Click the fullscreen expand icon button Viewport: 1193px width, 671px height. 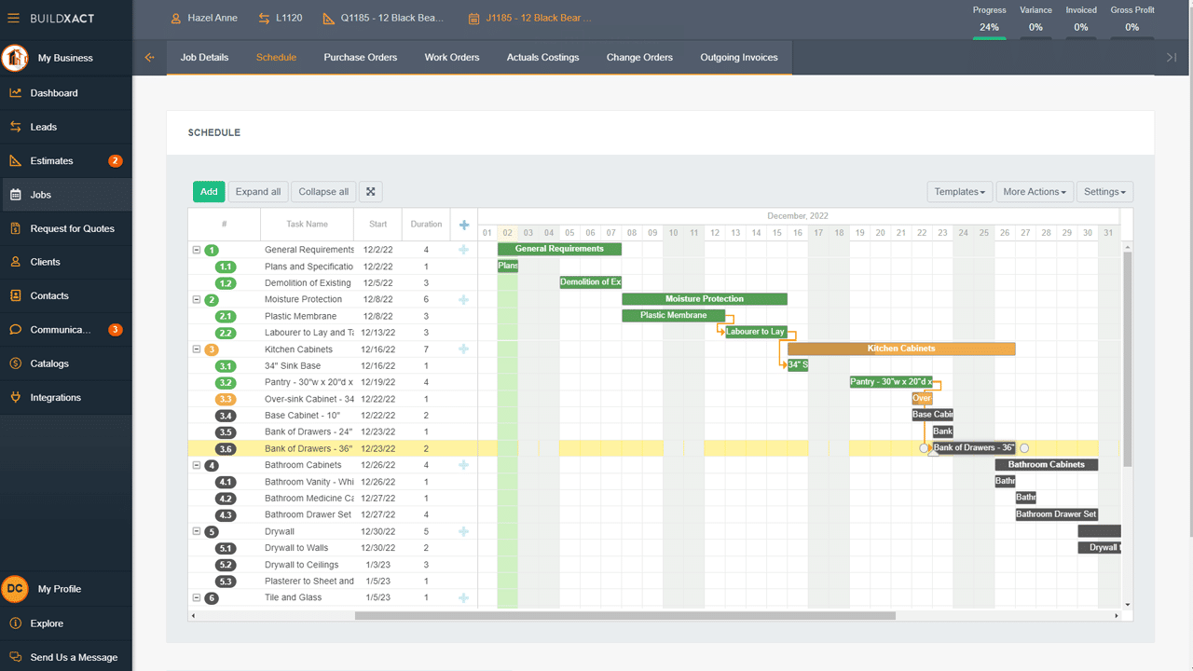click(370, 192)
